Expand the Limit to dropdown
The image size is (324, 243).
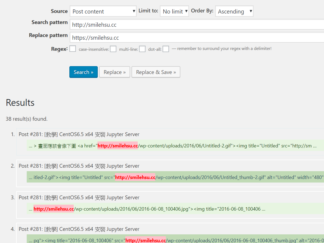[x=174, y=11]
